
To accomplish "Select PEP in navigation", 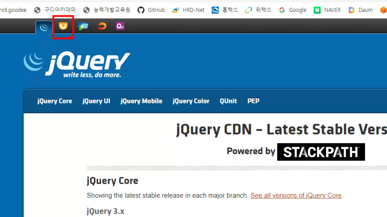I will click(x=253, y=101).
